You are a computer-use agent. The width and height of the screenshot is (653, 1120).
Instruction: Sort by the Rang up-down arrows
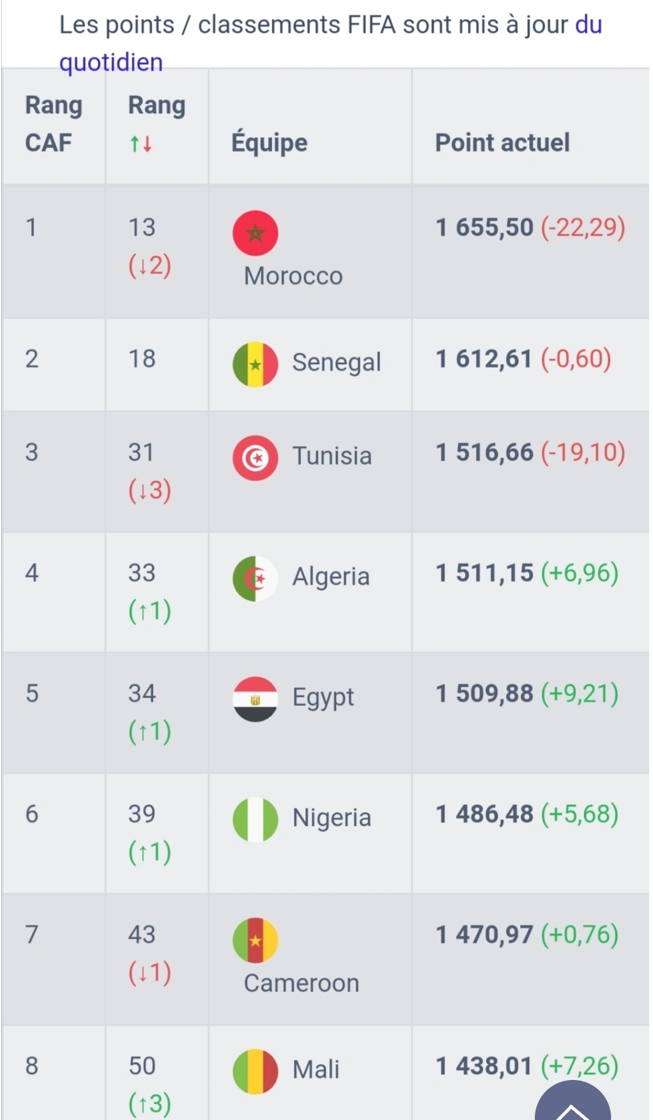click(141, 144)
